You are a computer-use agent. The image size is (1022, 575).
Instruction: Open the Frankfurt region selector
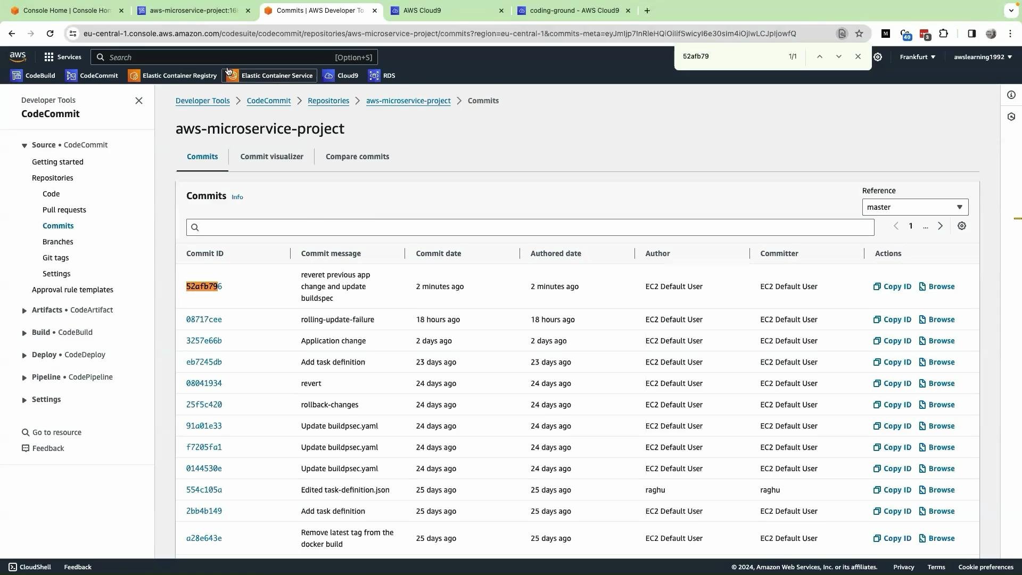(x=917, y=57)
